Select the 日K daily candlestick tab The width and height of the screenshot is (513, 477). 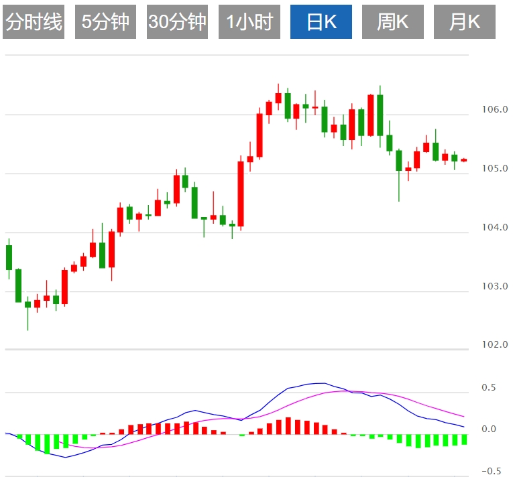coord(321,22)
